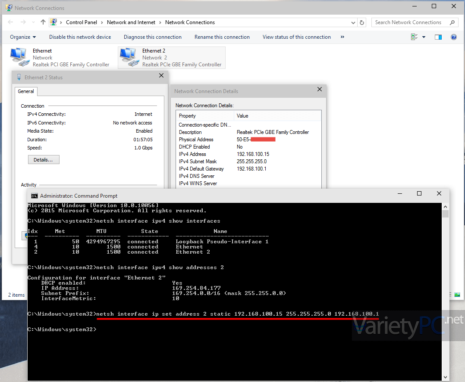The height and width of the screenshot is (382, 465).
Task: Click Disable this network device
Action: (80, 37)
